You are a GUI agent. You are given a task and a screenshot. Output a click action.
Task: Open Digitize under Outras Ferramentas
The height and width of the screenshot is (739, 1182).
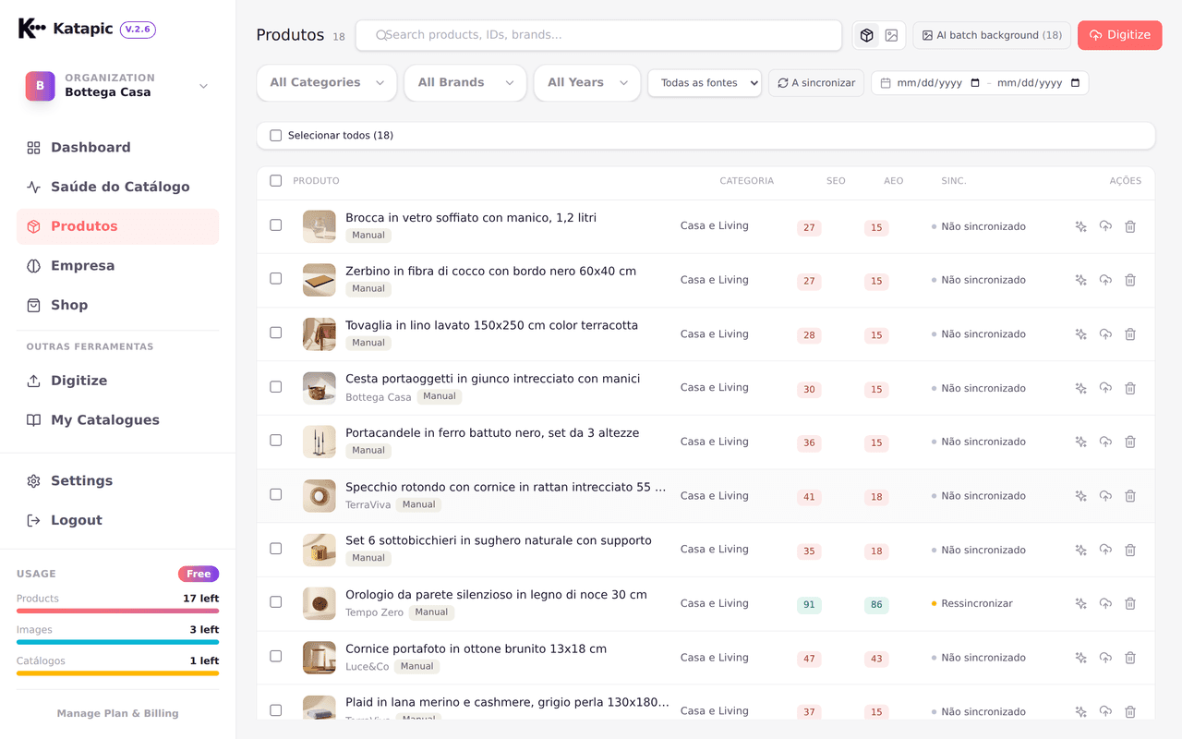[118, 381]
